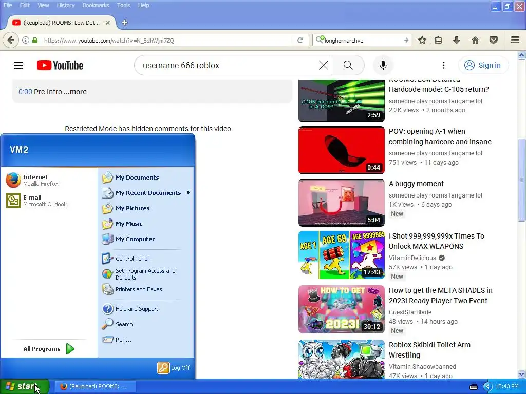Viewport: 526px width, 394px height.
Task: Open a new tab with plus icon
Action: pos(125,23)
